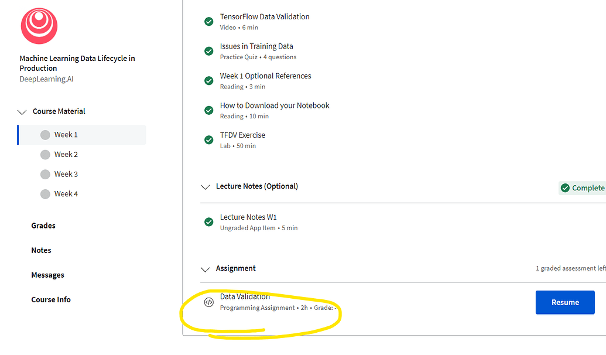Viewport: 606px width, 355px height.
Task: Click green checkmark beside Lecture Notes W1
Action: coord(208,222)
